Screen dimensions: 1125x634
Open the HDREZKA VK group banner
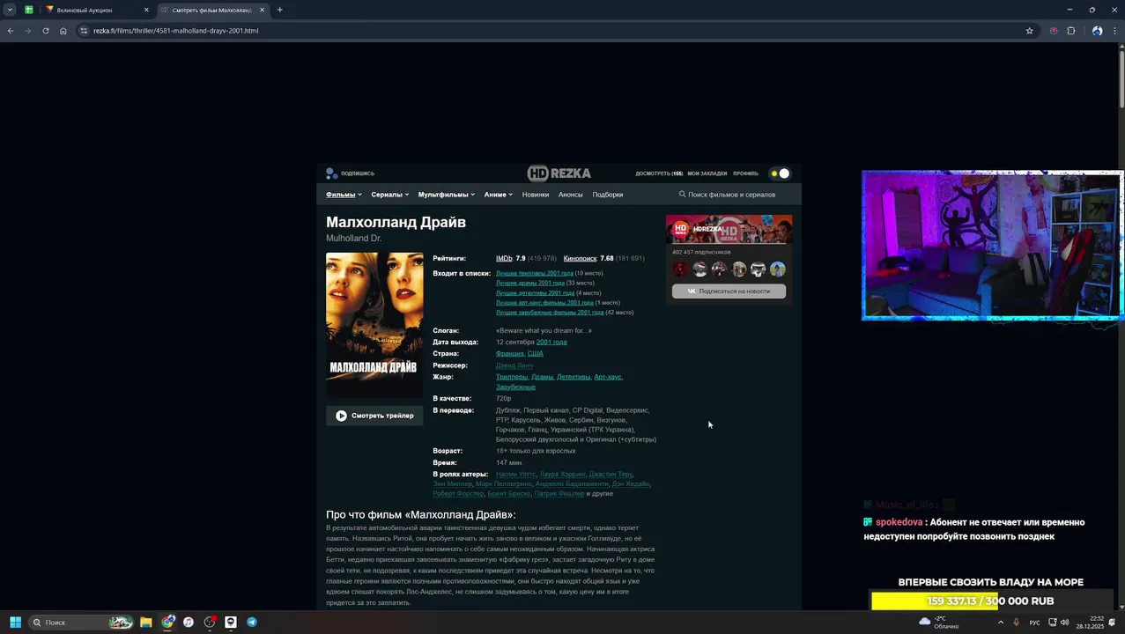point(729,229)
